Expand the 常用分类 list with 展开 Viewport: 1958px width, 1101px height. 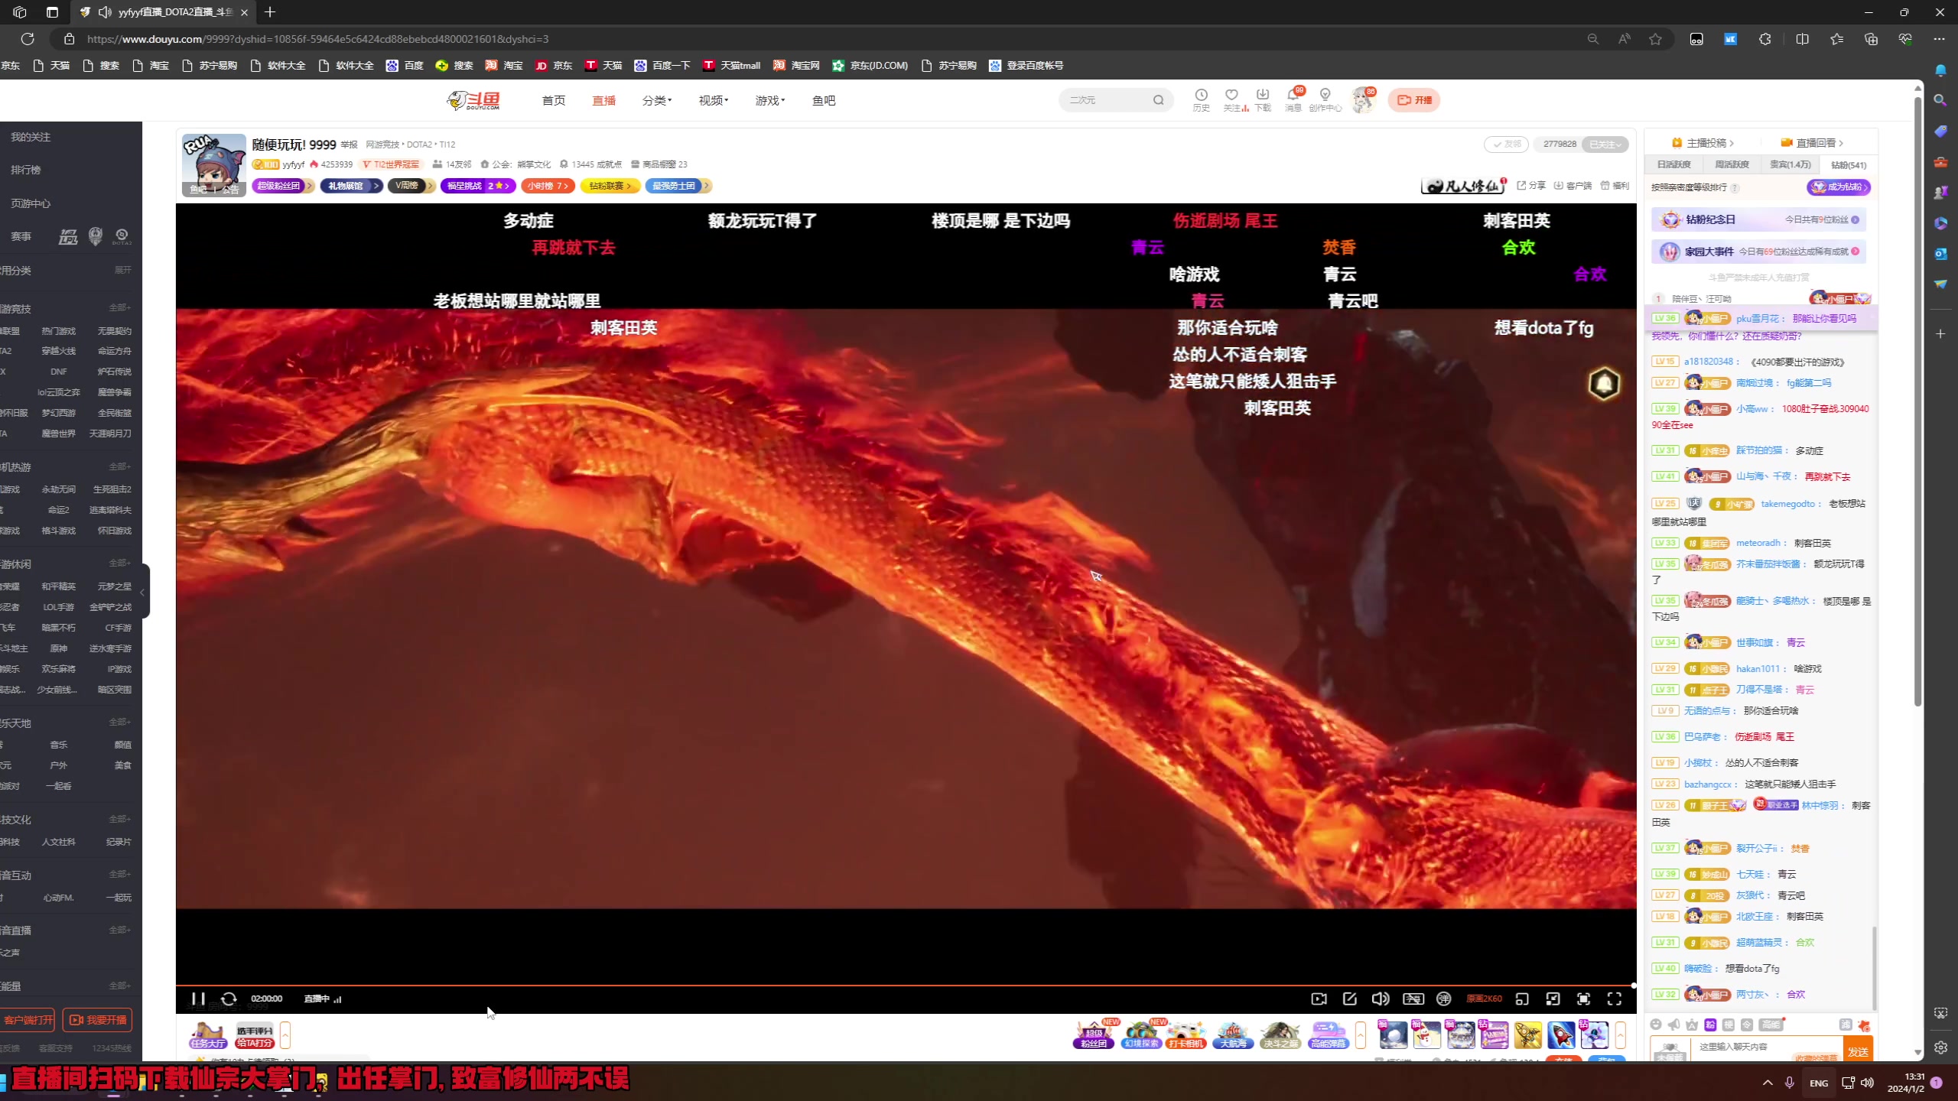click(x=122, y=270)
